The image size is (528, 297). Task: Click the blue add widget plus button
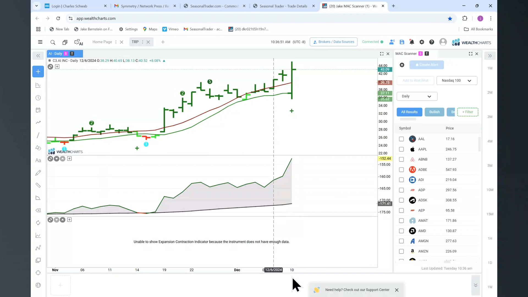coord(38,71)
